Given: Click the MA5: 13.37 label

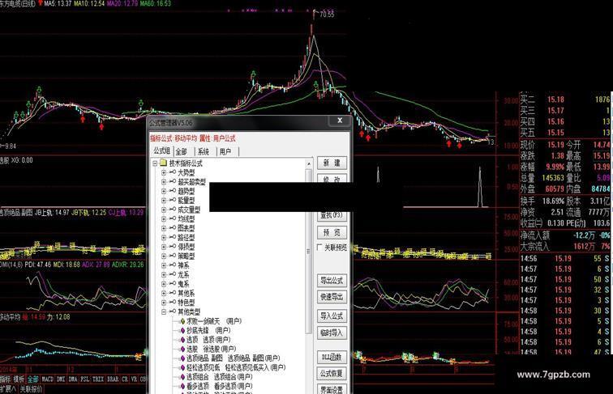Looking at the screenshot, I should (58, 3).
